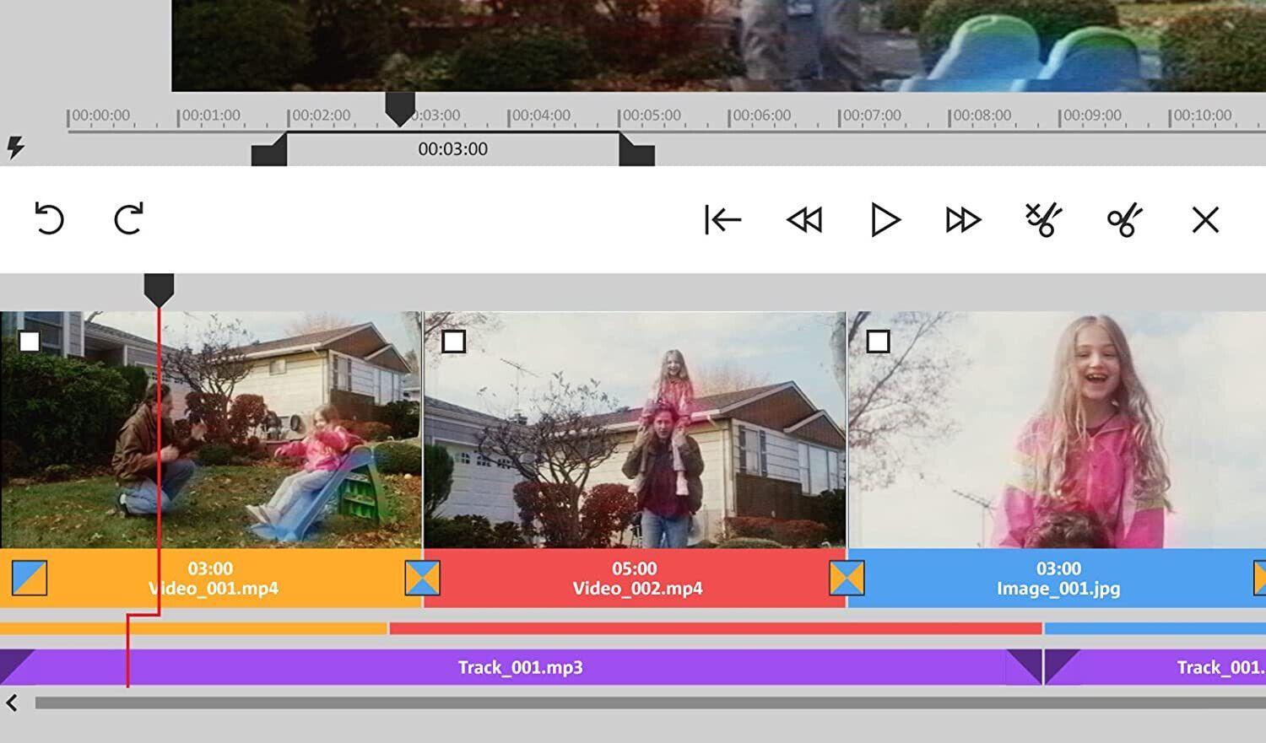Click the scissors with X remove-cut icon

[x=1043, y=220]
